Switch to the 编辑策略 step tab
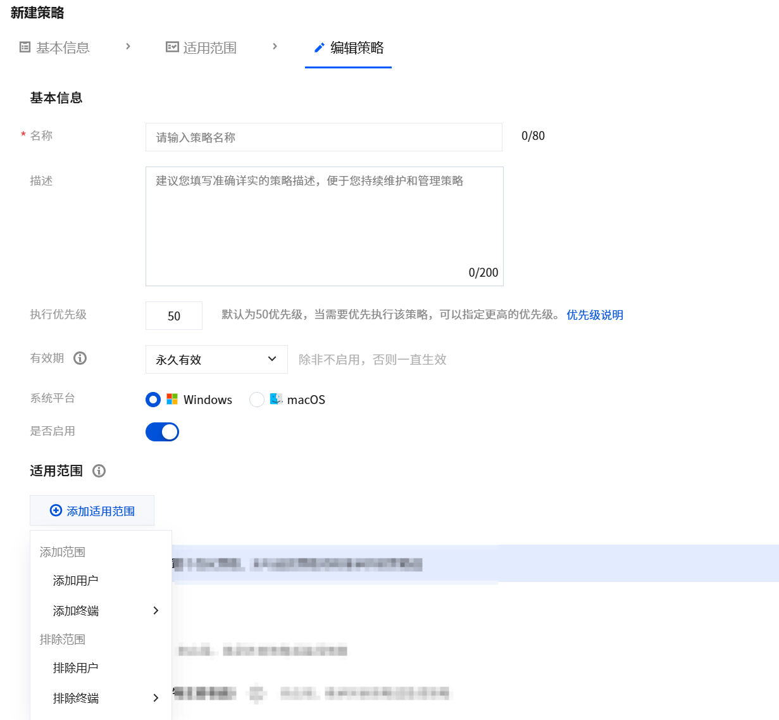The height and width of the screenshot is (720, 779). coord(349,48)
